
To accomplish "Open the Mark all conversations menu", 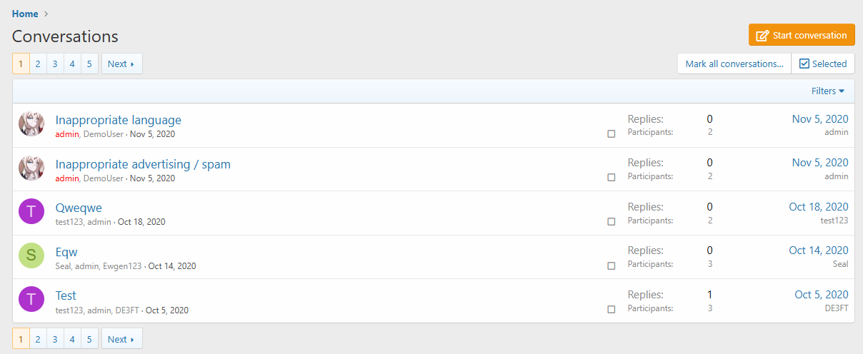I will pos(734,64).
